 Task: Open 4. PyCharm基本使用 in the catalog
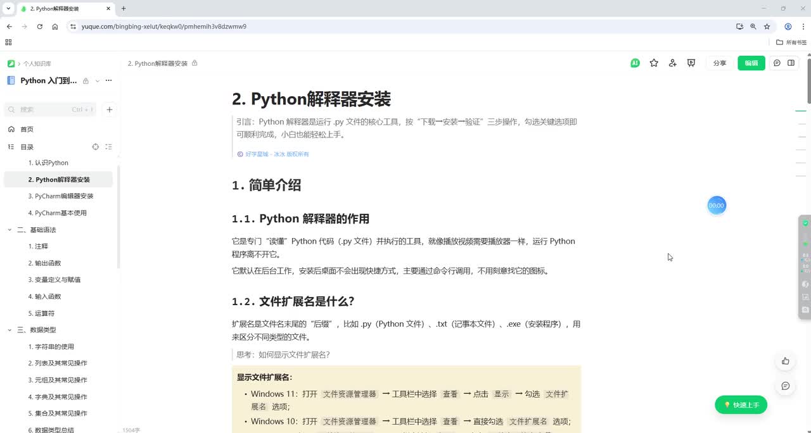pyautogui.click(x=57, y=213)
